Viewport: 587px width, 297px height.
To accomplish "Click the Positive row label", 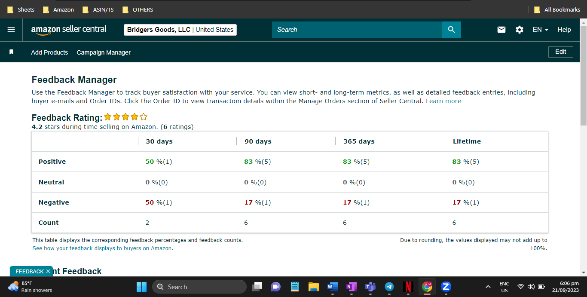I will pyautogui.click(x=52, y=162).
